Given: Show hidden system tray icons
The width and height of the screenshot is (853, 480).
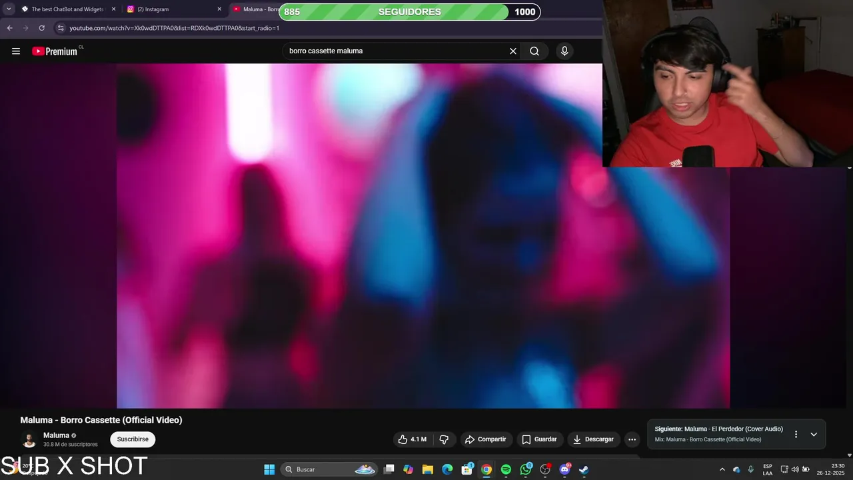Looking at the screenshot, I should tap(722, 469).
